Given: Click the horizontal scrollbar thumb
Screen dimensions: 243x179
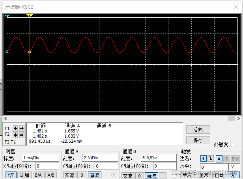Looking at the screenshot, I should [232, 118].
